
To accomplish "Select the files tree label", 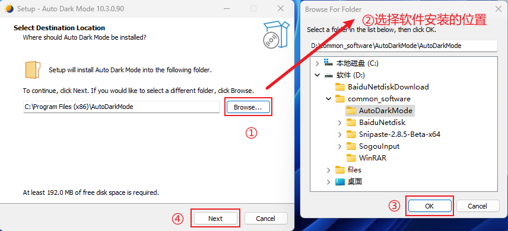I will click(354, 170).
